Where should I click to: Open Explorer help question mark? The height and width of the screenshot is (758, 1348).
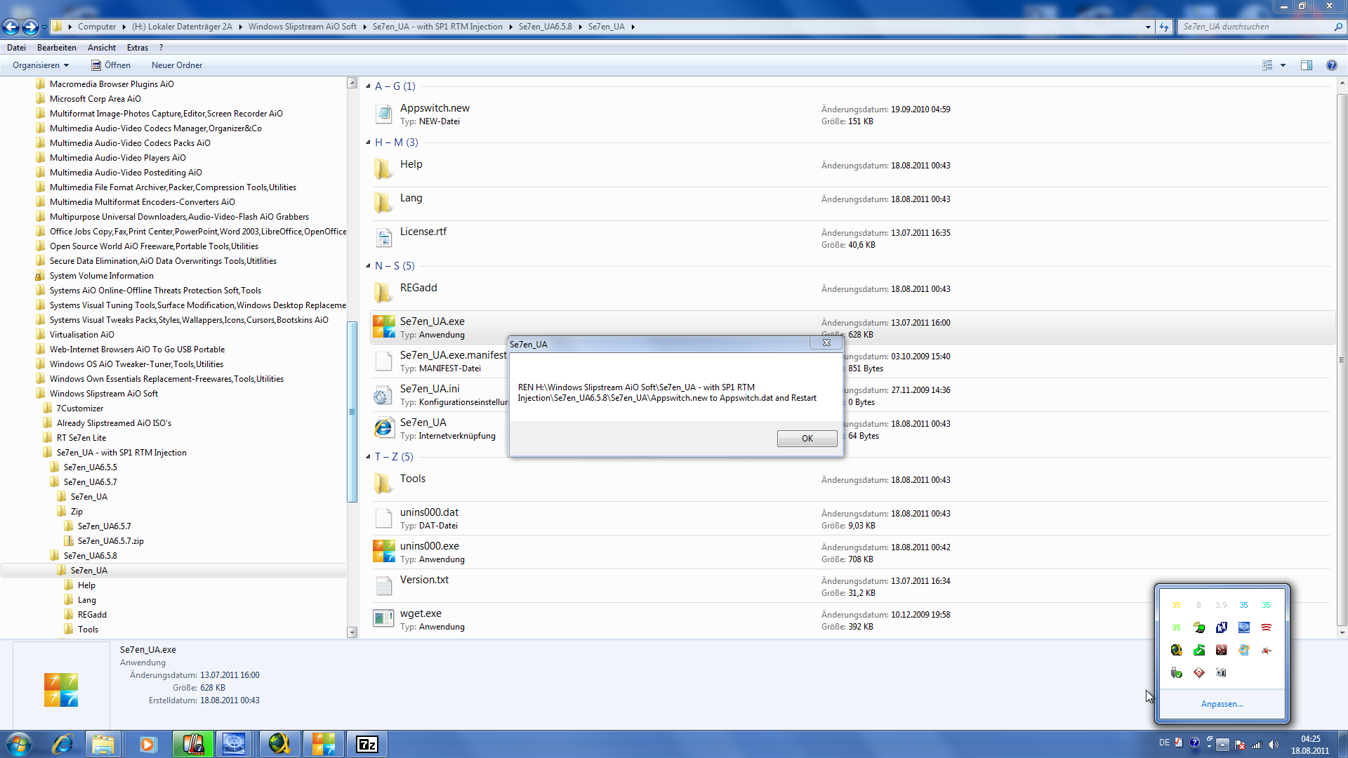click(x=1331, y=65)
